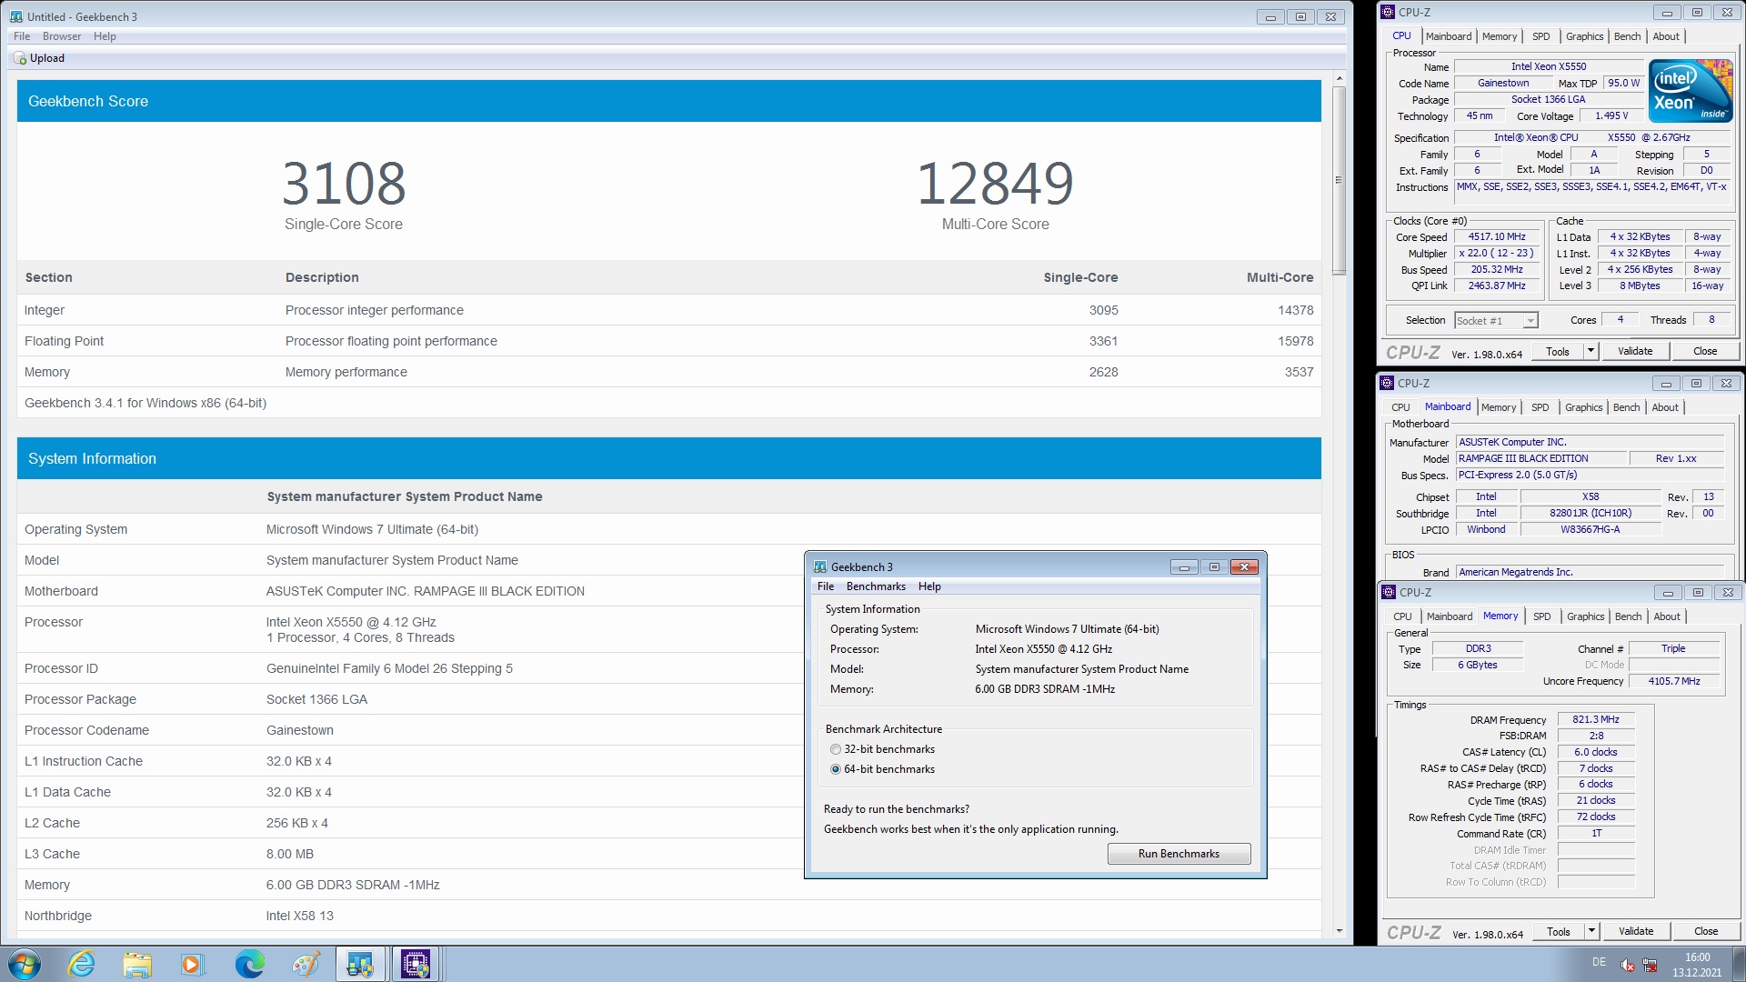The height and width of the screenshot is (982, 1746).
Task: Open Paint from the taskbar
Action: [306, 964]
